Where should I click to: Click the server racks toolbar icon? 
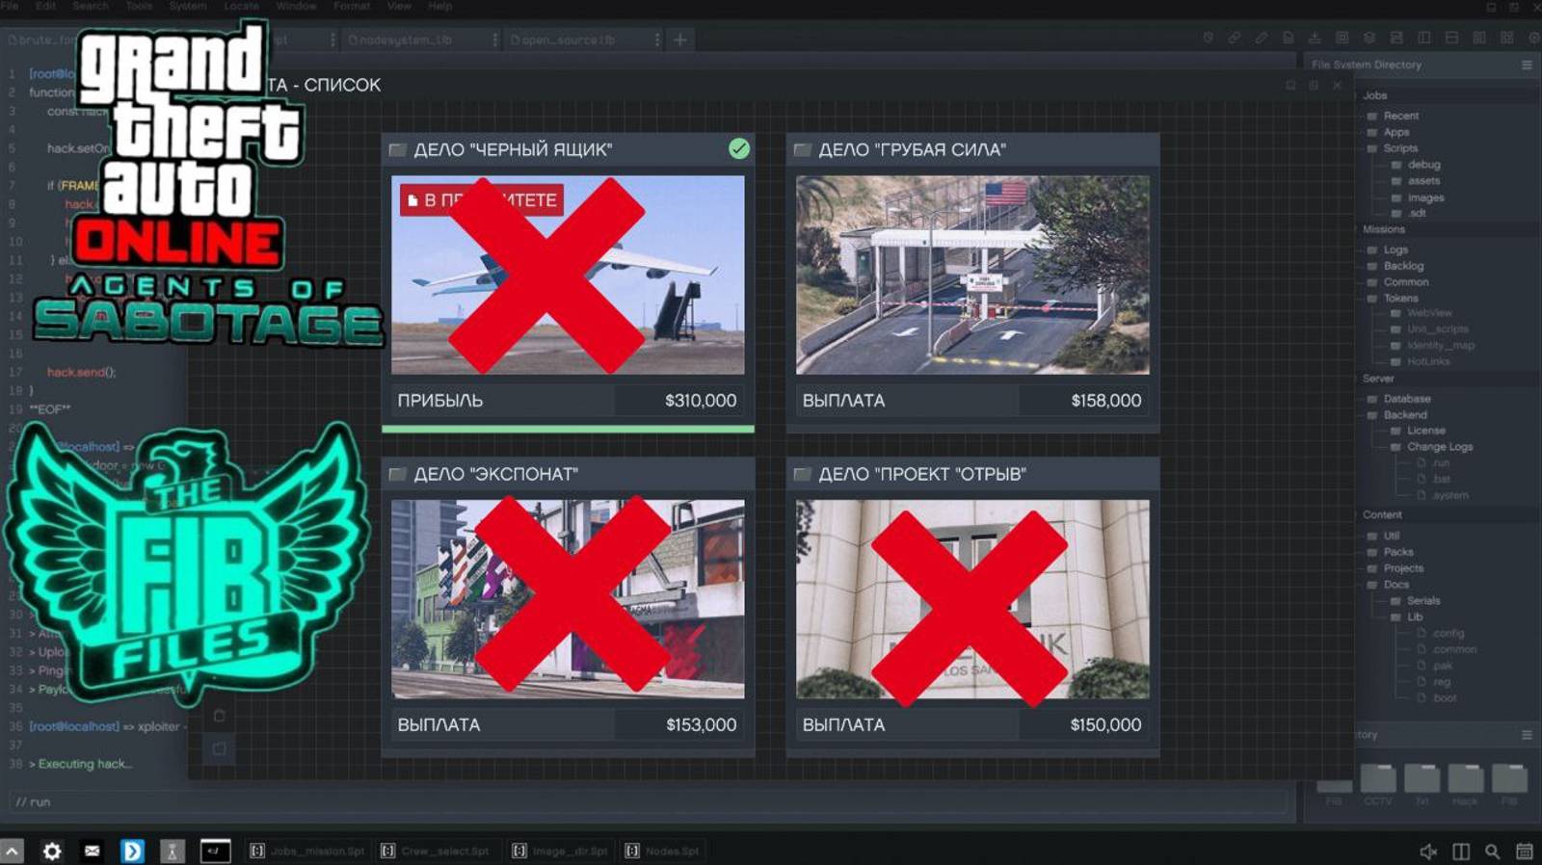[1396, 39]
